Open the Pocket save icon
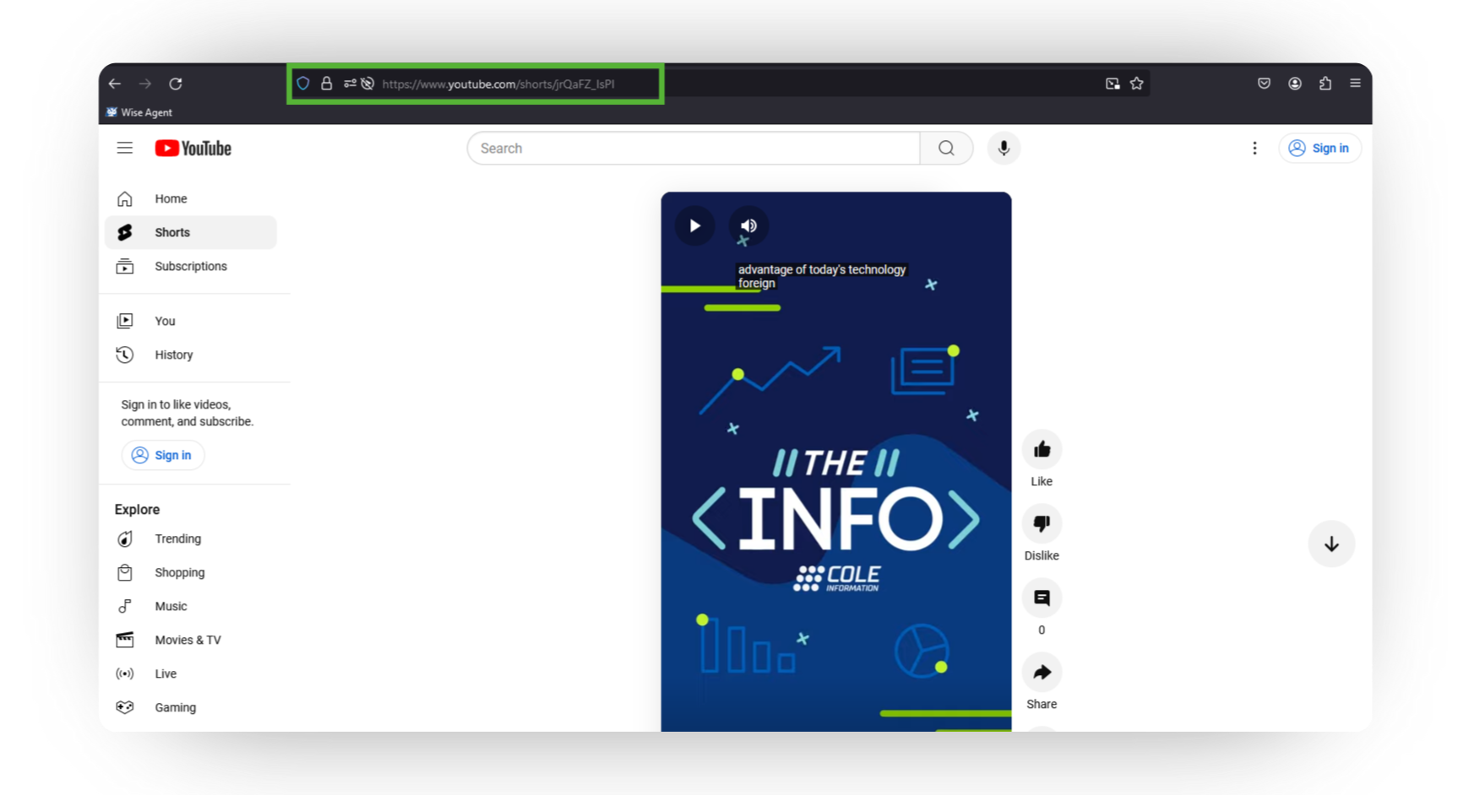 click(1264, 84)
